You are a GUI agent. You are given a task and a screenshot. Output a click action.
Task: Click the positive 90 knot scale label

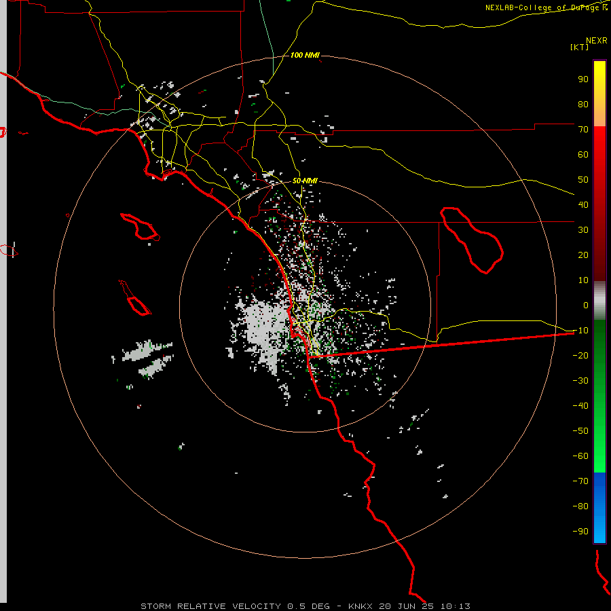pyautogui.click(x=583, y=79)
